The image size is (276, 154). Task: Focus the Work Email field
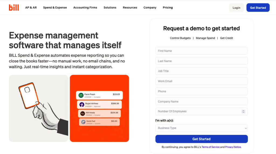pyautogui.click(x=202, y=81)
